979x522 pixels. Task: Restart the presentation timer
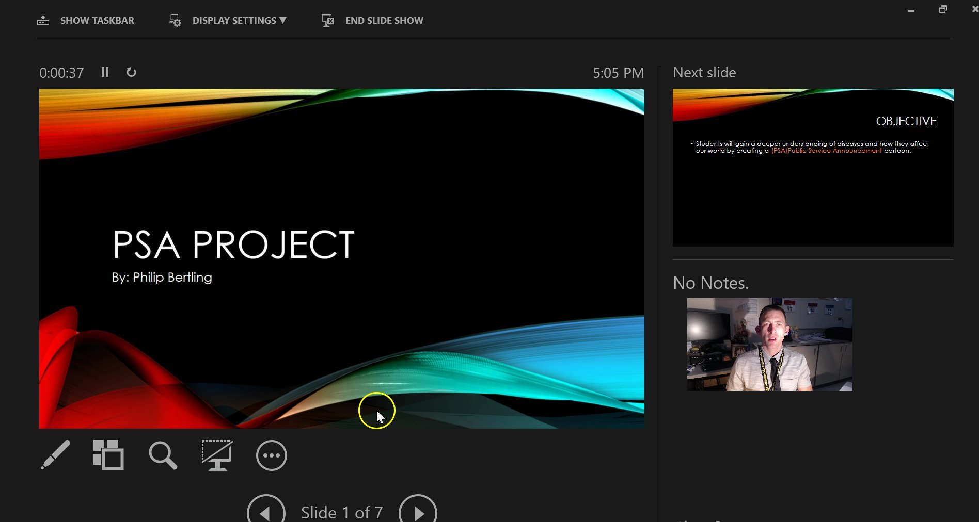[x=131, y=72]
